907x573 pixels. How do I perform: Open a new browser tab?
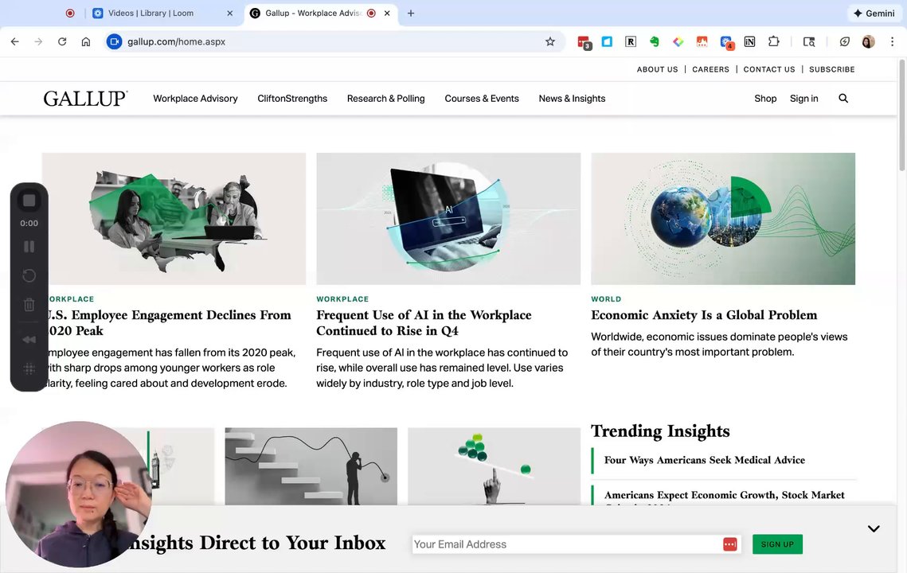[x=411, y=13]
